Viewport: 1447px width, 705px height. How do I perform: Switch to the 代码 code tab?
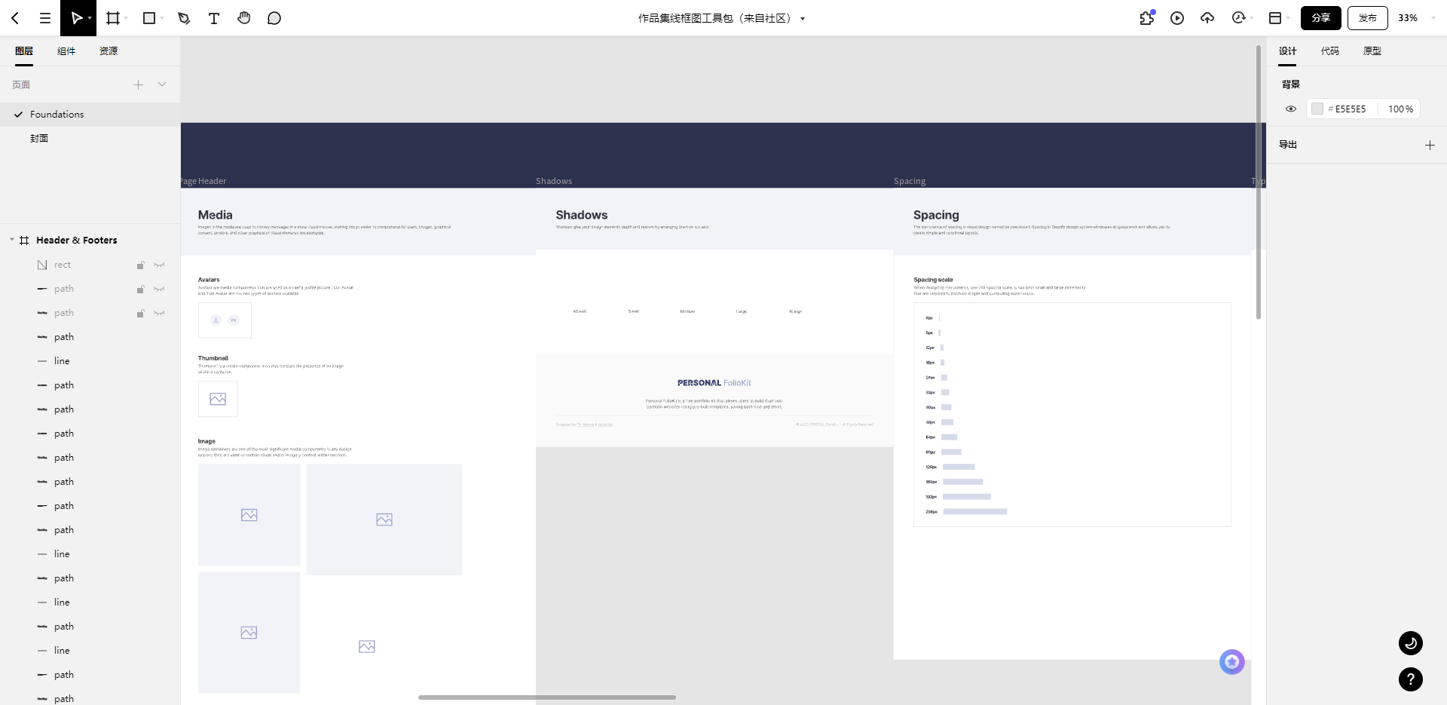(x=1330, y=51)
